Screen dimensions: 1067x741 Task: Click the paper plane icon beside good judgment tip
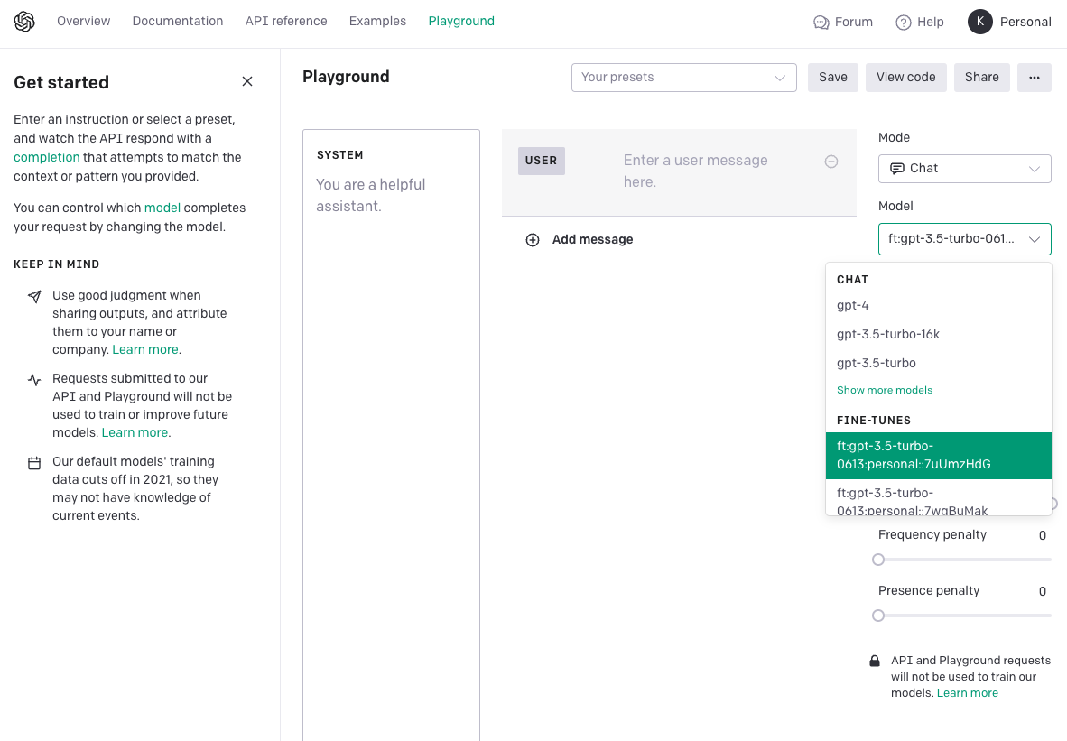tap(34, 296)
